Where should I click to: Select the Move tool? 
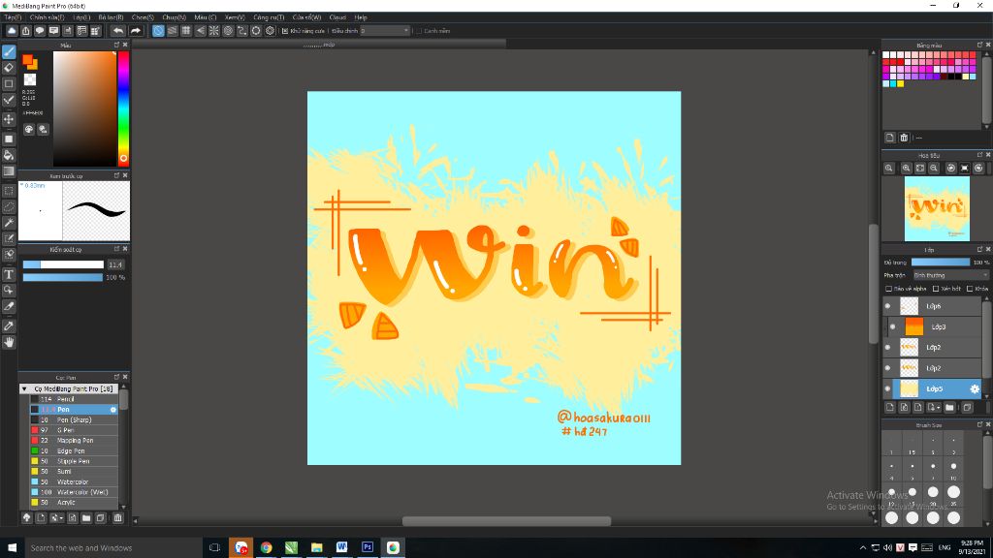click(x=9, y=119)
